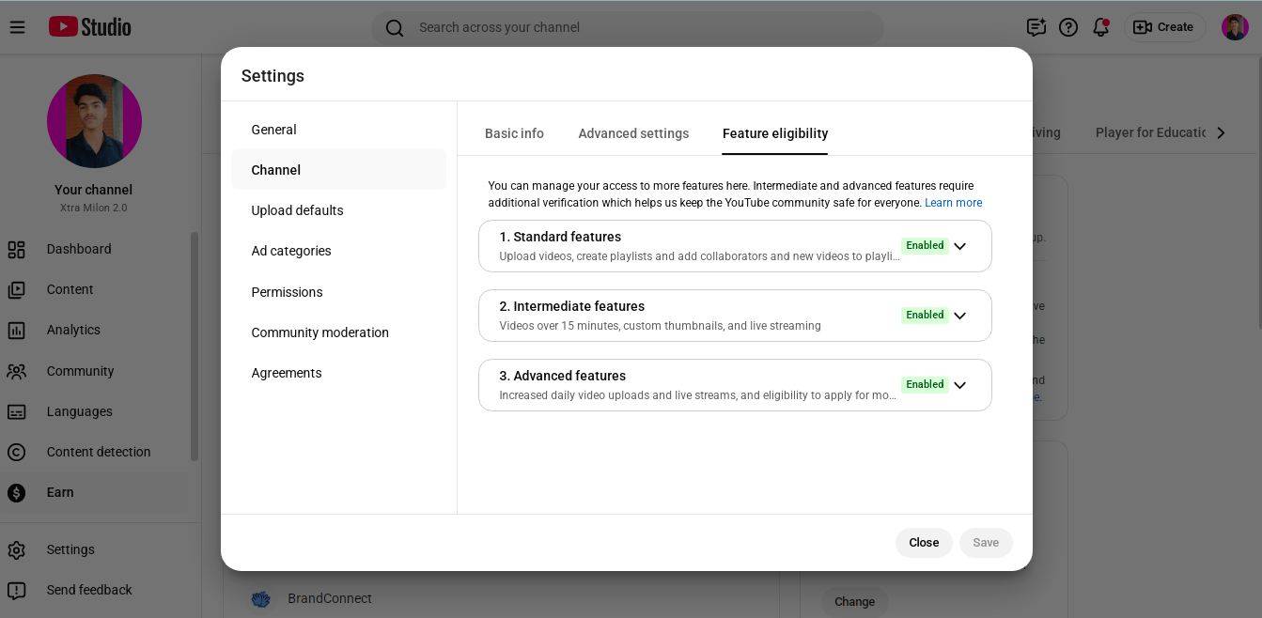Open the Help question mark icon
The image size is (1262, 618).
[x=1068, y=27]
